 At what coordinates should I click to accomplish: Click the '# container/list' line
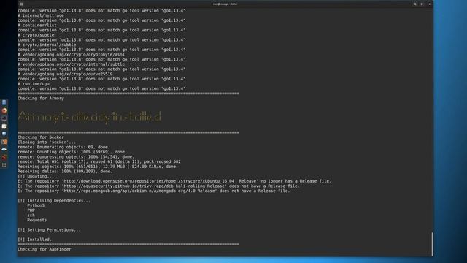[37, 26]
